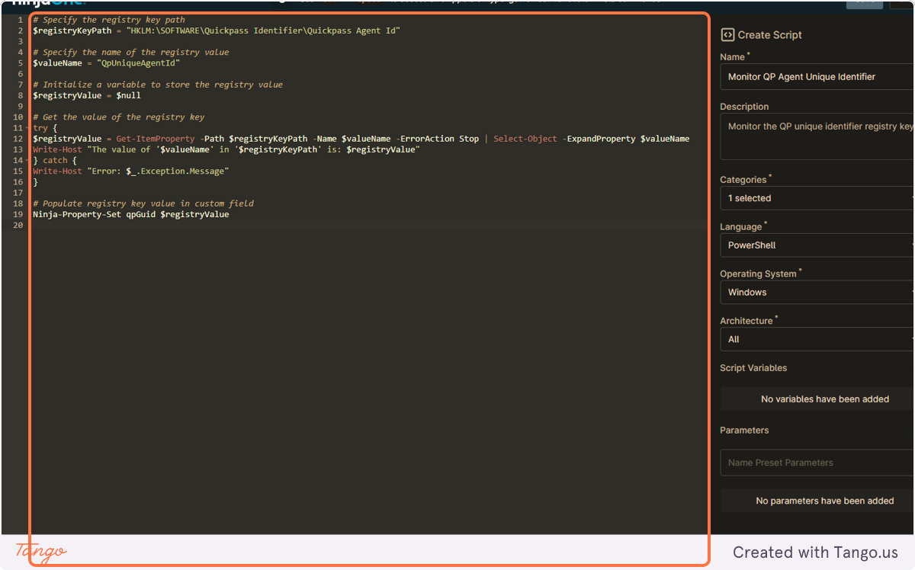Viewport: 915px width, 570px height.
Task: Click empty line 20 in the editor
Action: pos(369,226)
